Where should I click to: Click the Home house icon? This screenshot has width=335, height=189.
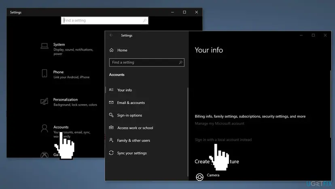(x=112, y=50)
